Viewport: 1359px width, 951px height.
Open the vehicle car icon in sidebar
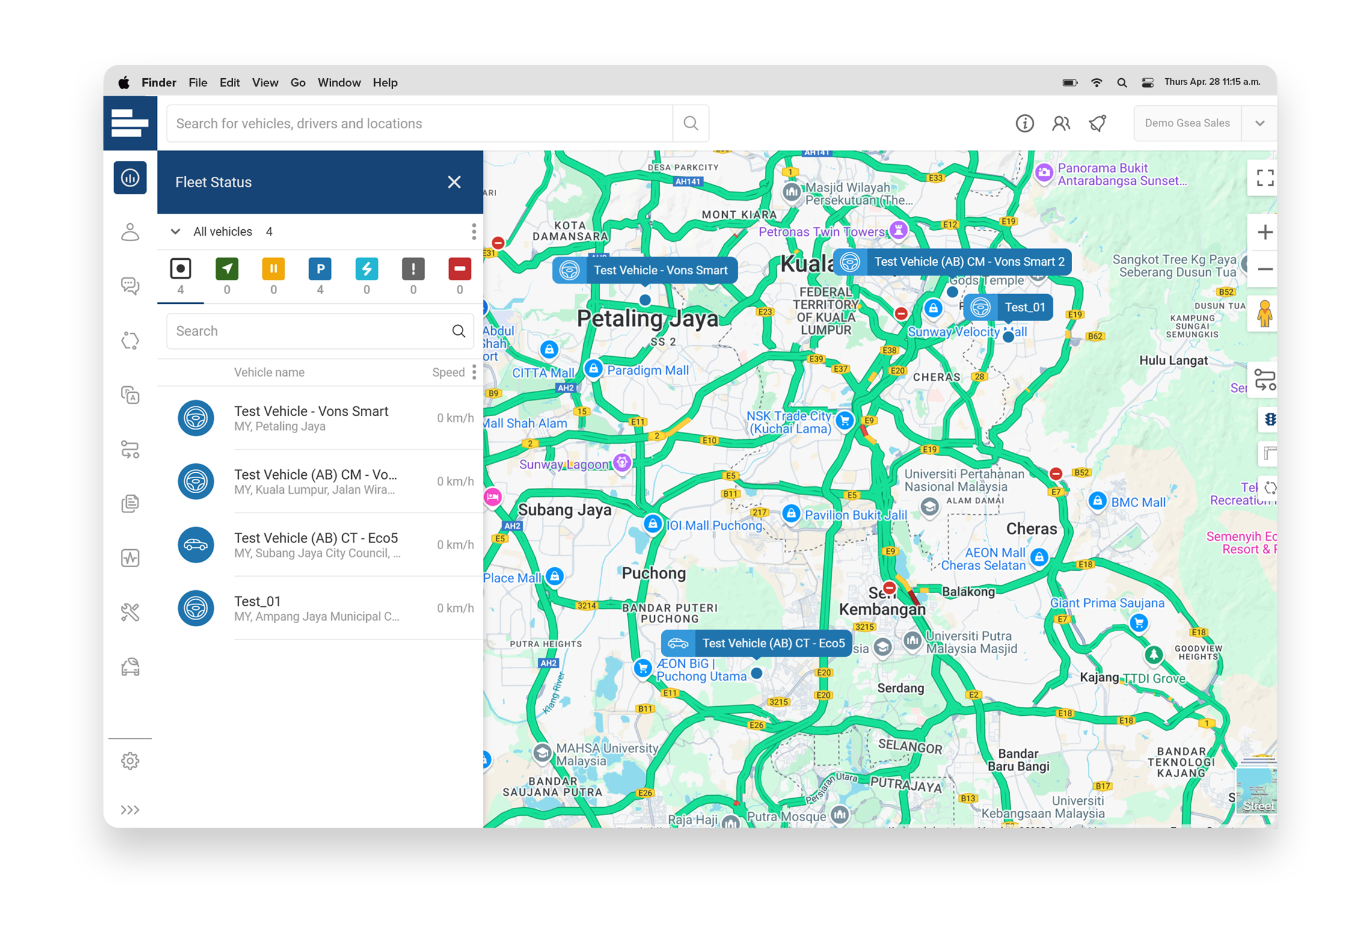pos(130,666)
